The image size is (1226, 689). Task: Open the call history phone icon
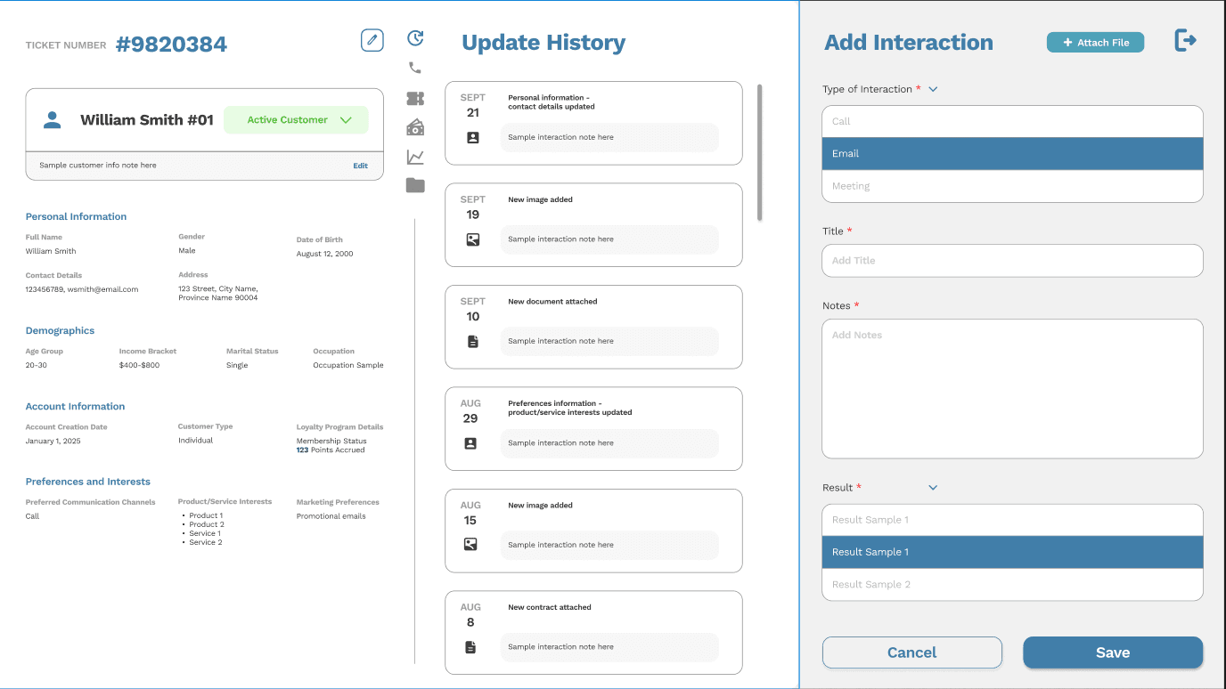coord(414,67)
